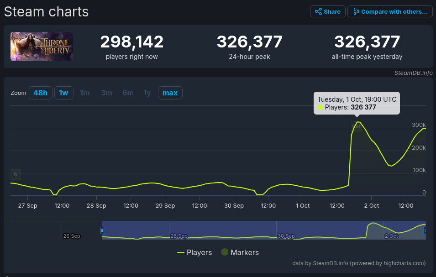Screen dimensions: 436x277
Task: Click the 'A' marker flag on chart
Action: click(15, 174)
